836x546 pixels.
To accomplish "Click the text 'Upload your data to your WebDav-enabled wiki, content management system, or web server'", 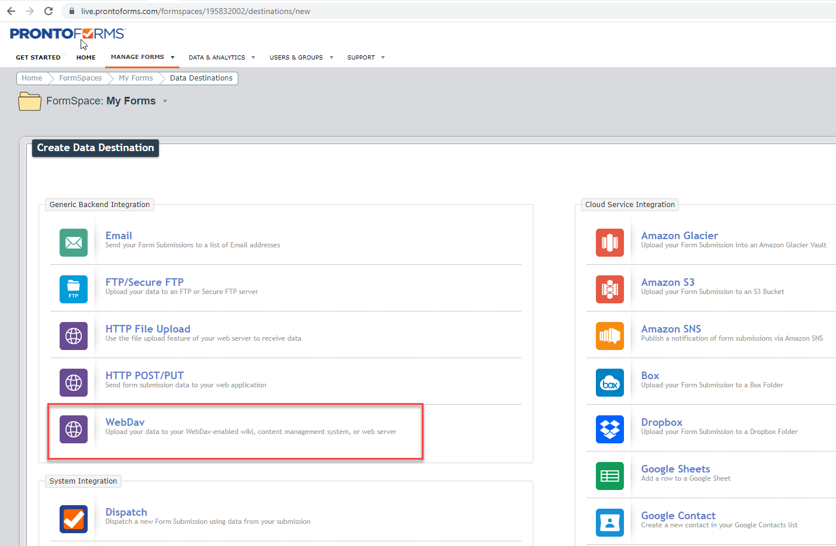I will pyautogui.click(x=251, y=432).
